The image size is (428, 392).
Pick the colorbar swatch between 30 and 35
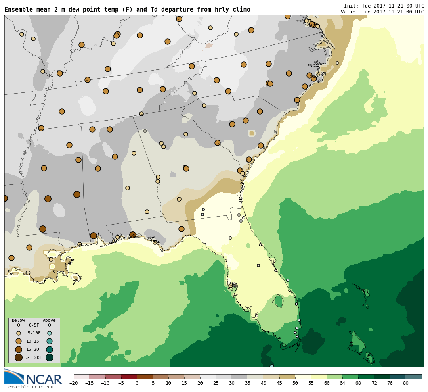point(240,377)
